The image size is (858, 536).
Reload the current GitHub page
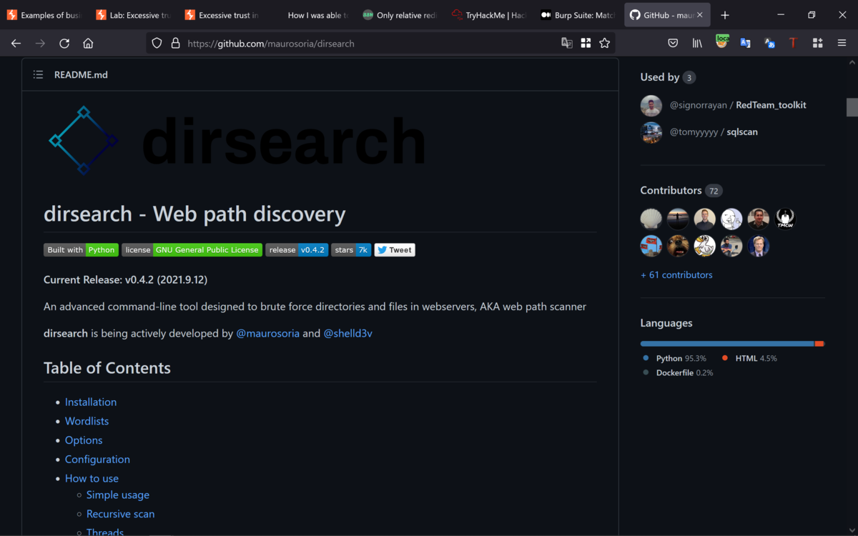[64, 44]
